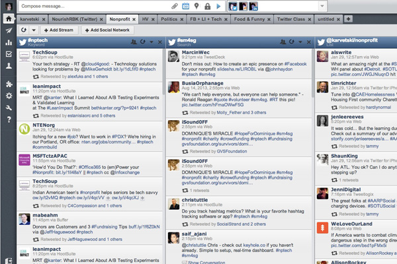Close the #sm4sg stream
The height and width of the screenshot is (264, 397).
click(x=308, y=42)
